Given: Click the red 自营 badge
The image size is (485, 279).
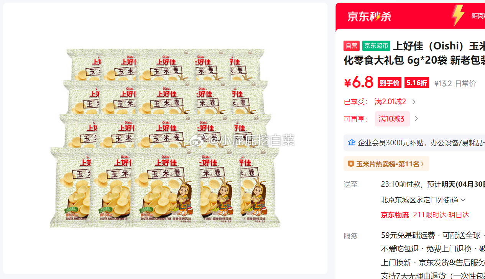Looking at the screenshot, I should (352, 46).
